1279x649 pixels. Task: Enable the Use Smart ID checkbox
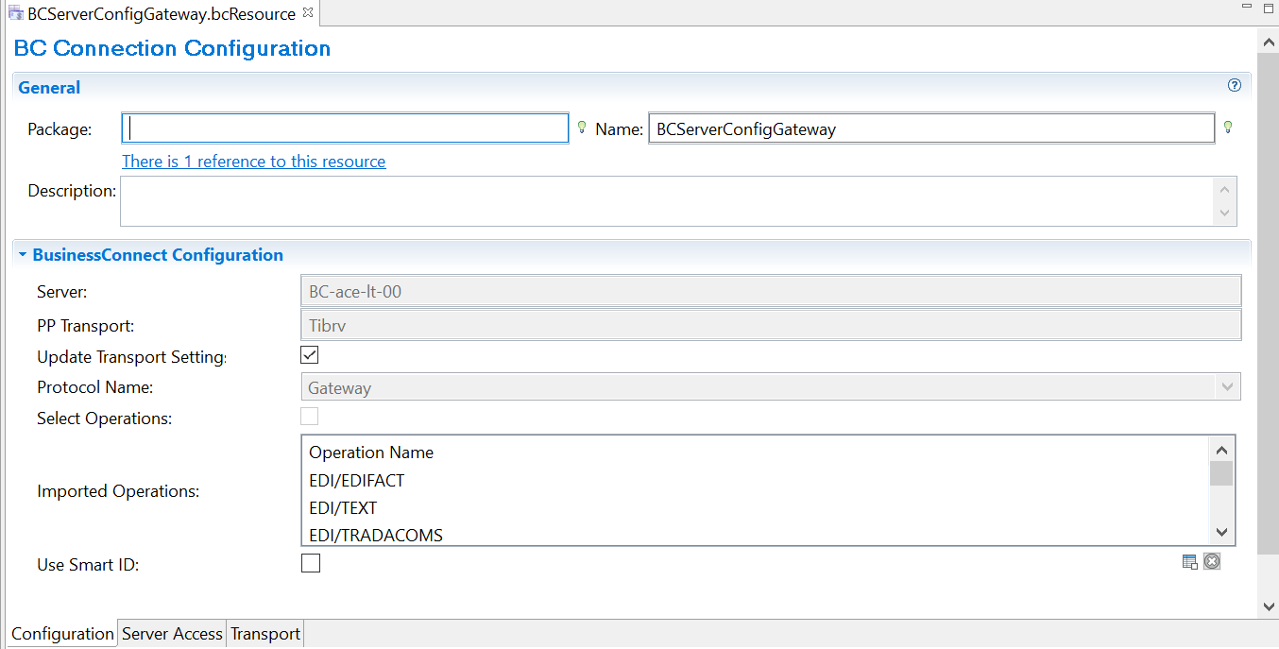click(x=310, y=564)
